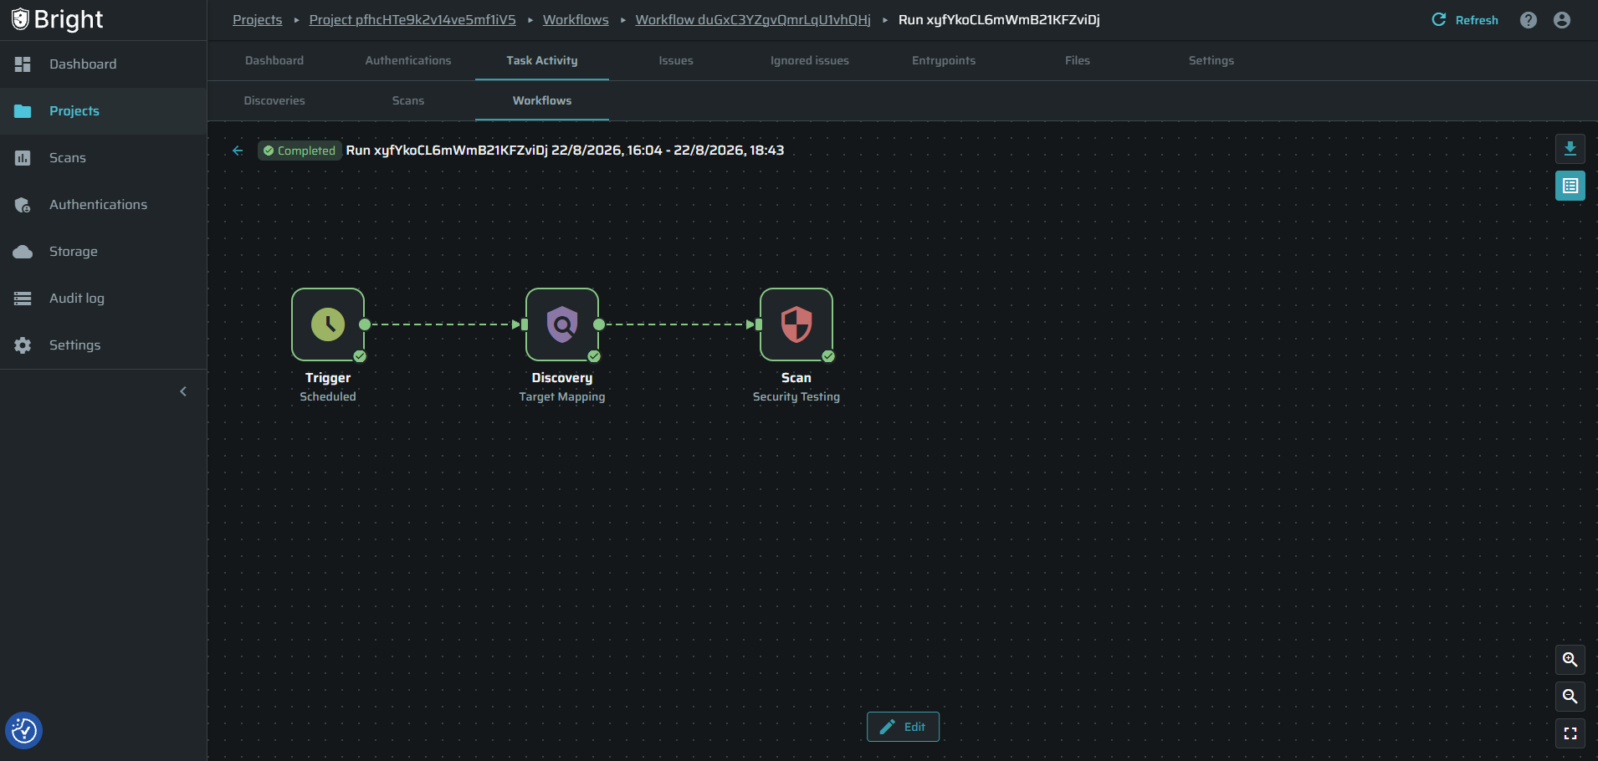Select the Storage cloud icon in sidebar
The width and height of the screenshot is (1598, 761).
point(23,252)
